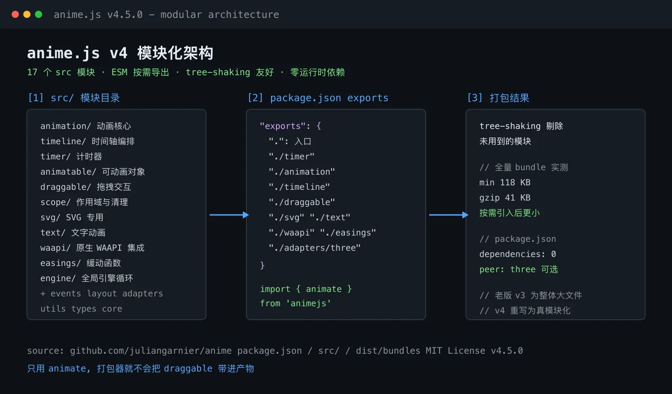Screen dimensions: 672x394
Task: Select the row 'draggable/ 拖拽交互'
Action: pos(86,187)
